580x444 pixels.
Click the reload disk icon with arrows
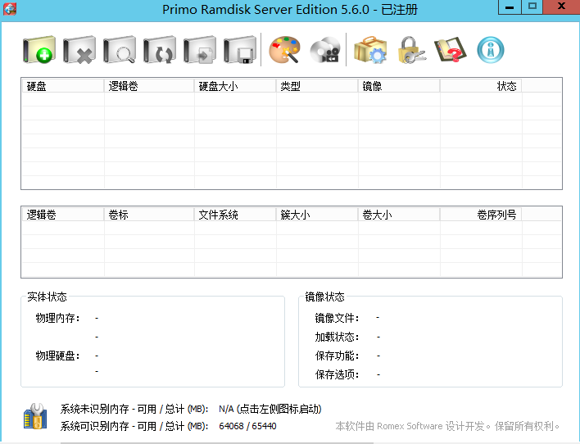point(160,50)
